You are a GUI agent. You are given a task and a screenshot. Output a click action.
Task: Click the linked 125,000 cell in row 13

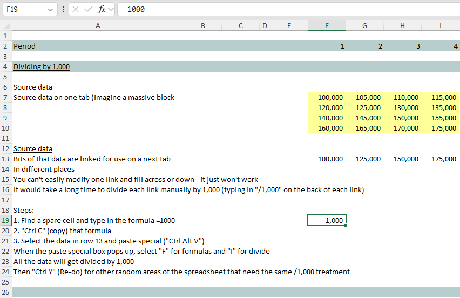(x=364, y=159)
